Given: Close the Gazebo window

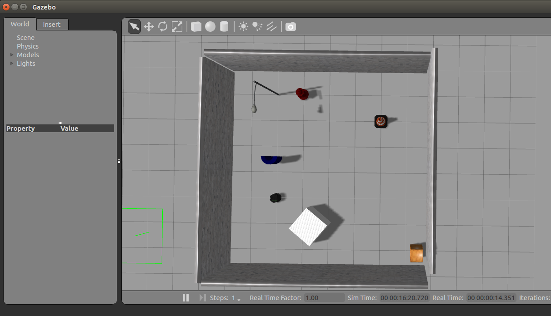Looking at the screenshot, I should click(6, 7).
